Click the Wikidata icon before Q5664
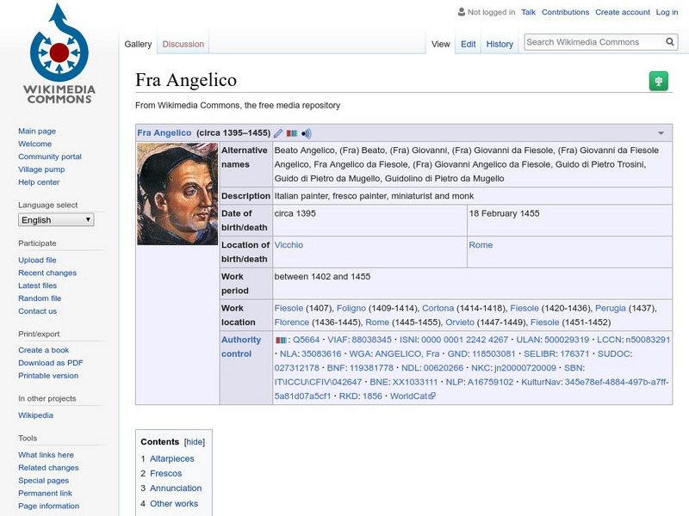This screenshot has width=689, height=516. point(281,340)
